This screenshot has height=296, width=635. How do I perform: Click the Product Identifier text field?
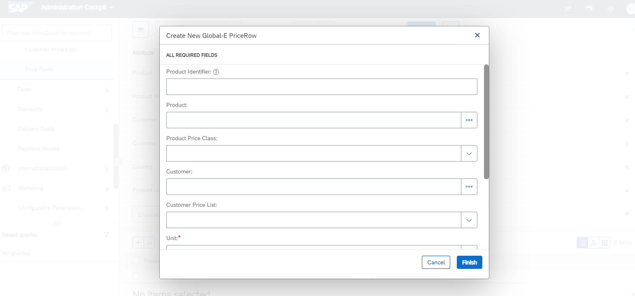pos(322,87)
